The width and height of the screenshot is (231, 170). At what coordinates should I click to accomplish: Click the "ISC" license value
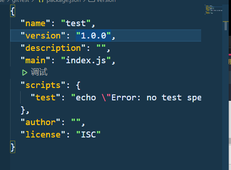point(88,135)
